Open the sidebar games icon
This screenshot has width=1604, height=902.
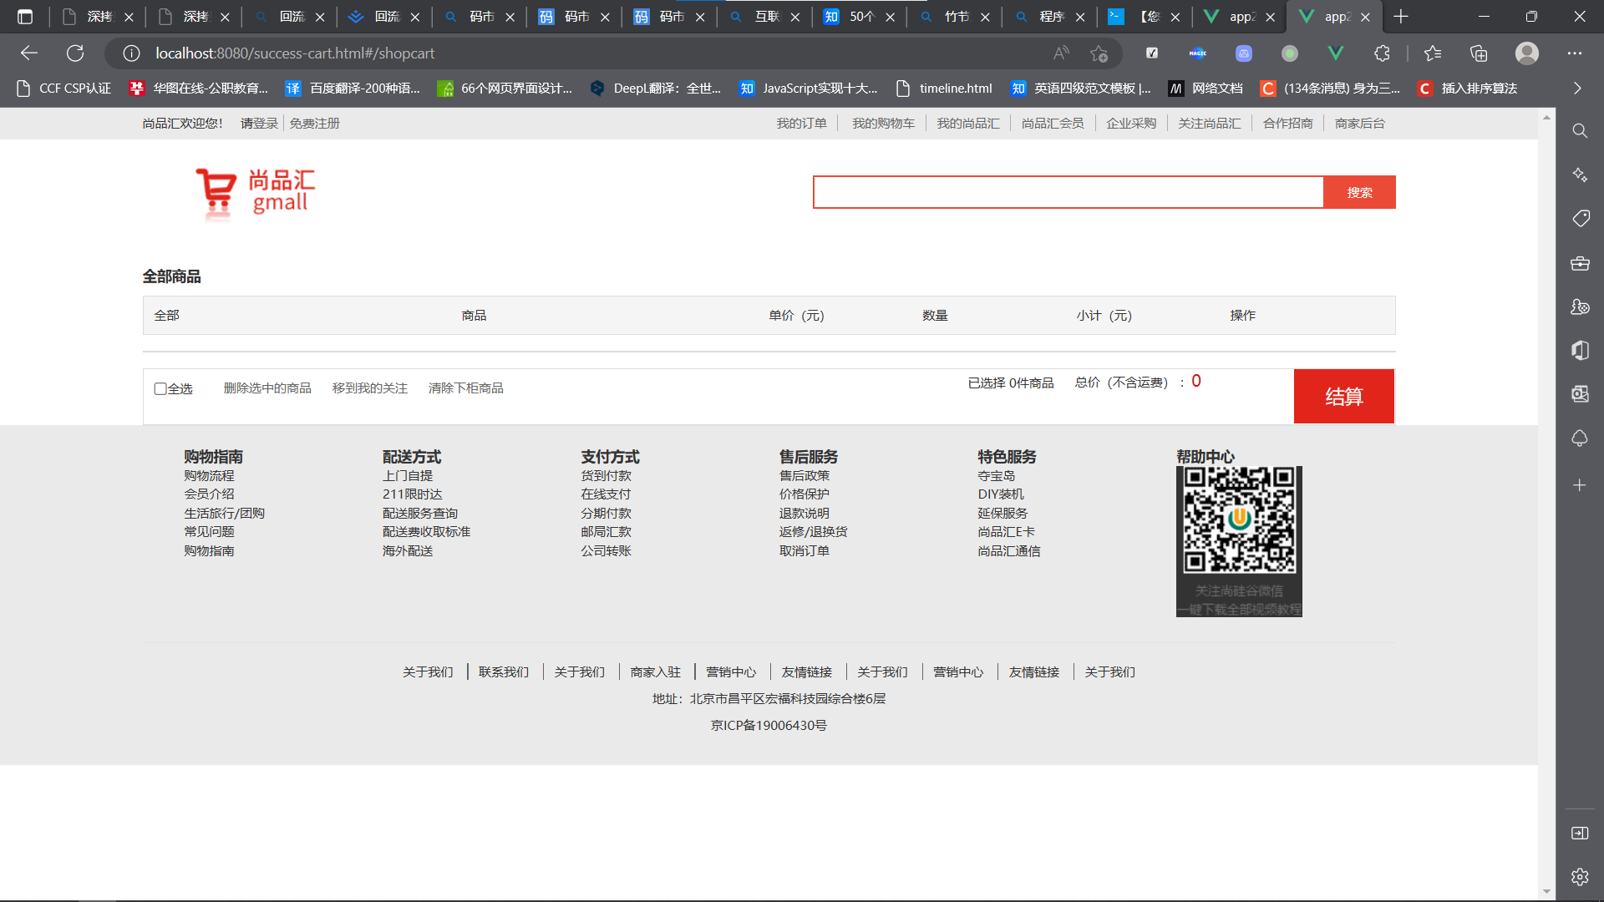[x=1580, y=307]
